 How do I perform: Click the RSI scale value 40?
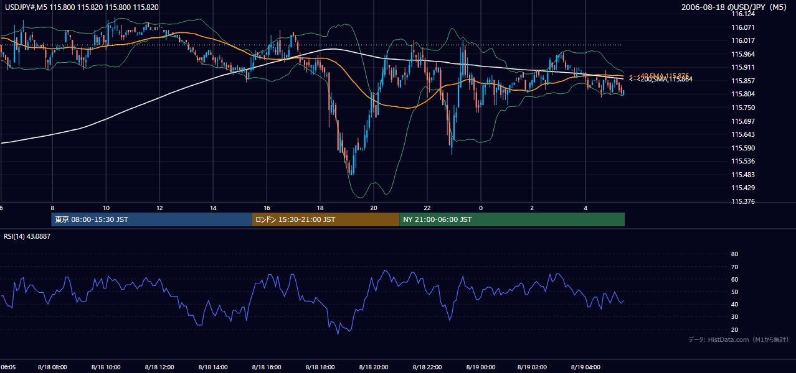pos(734,305)
